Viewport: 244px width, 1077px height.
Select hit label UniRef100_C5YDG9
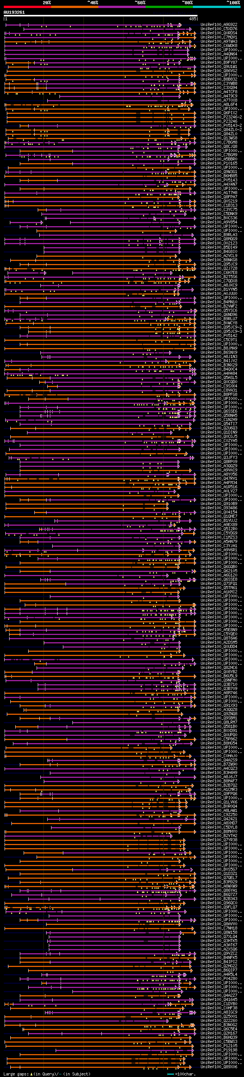219,533
